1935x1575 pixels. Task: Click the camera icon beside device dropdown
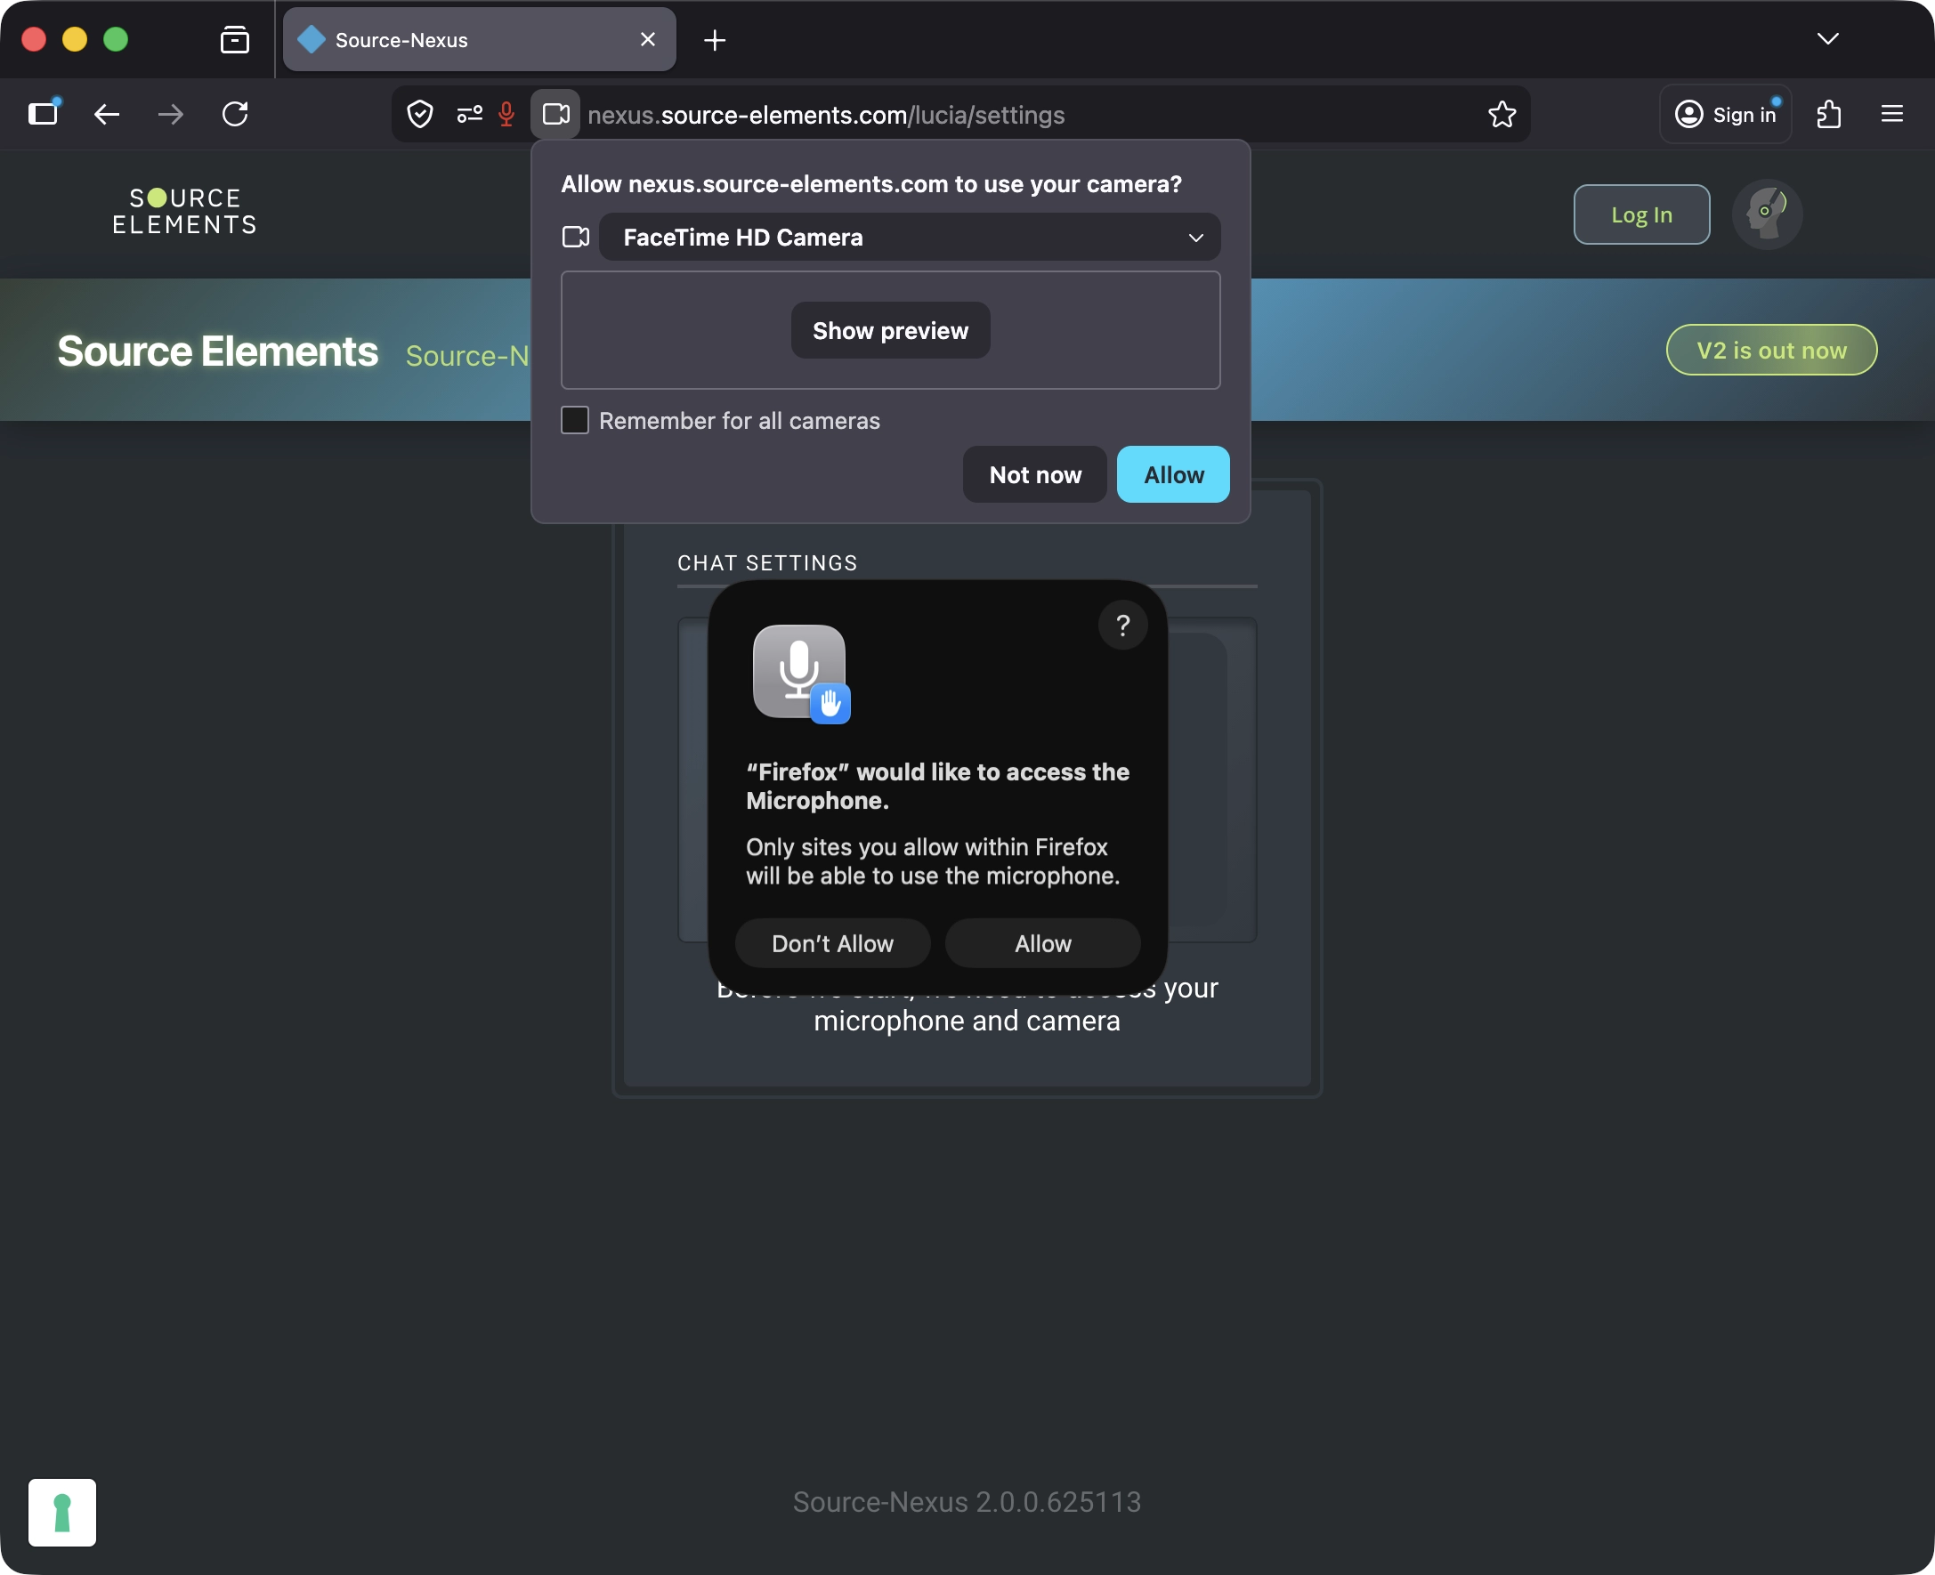pos(575,238)
